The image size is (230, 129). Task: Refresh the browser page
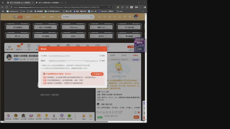point(7,7)
